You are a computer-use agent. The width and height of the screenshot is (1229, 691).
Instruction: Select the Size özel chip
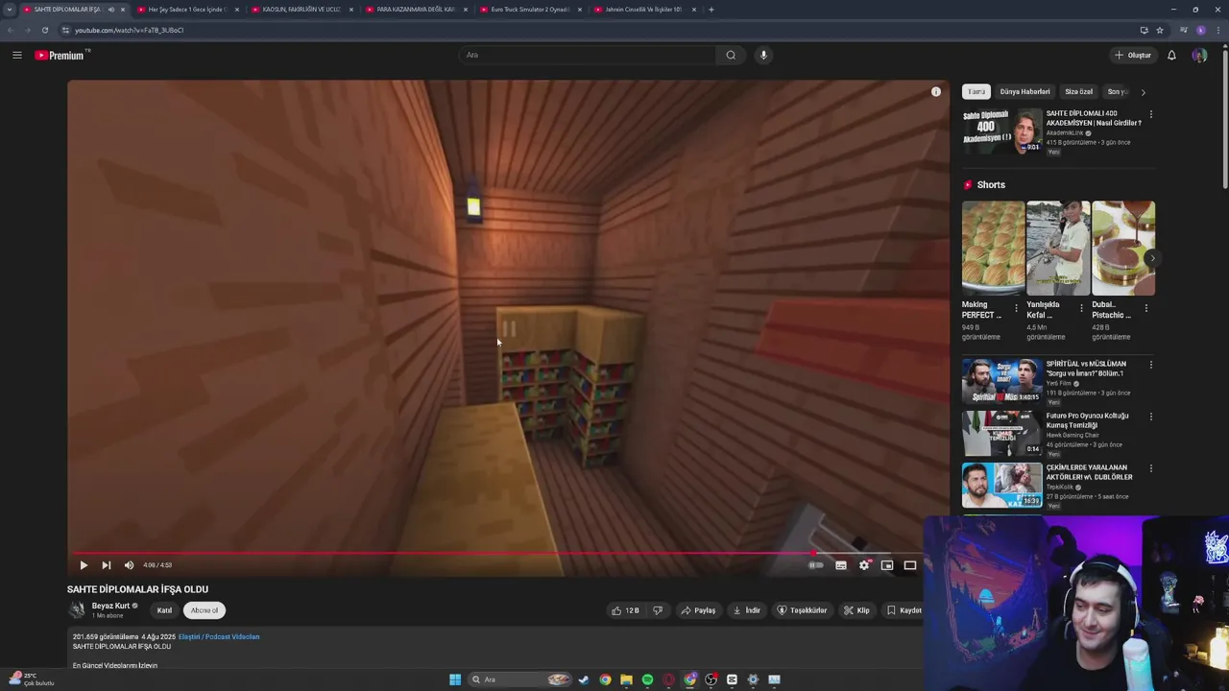[x=1078, y=92]
